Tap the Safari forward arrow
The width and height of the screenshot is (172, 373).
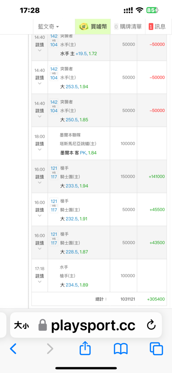coord(50,349)
